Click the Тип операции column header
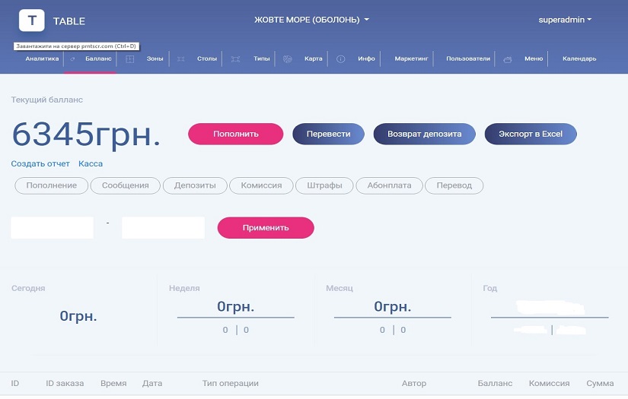Screen dimensions: 628x399 (231, 383)
